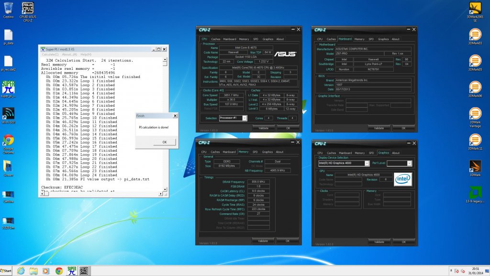Open the Google Chrome desktop shortcut

tap(9, 144)
